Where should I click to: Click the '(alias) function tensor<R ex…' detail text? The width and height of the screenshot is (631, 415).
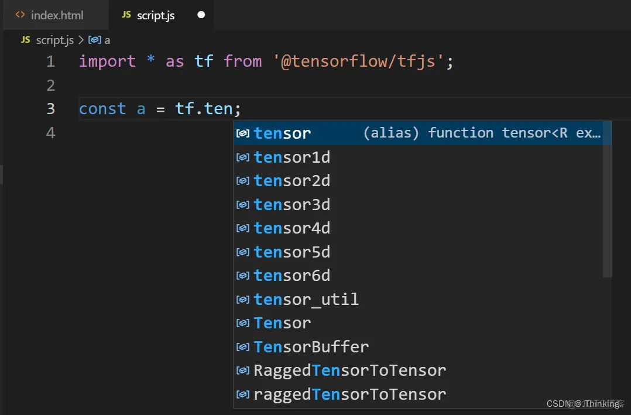tap(482, 133)
